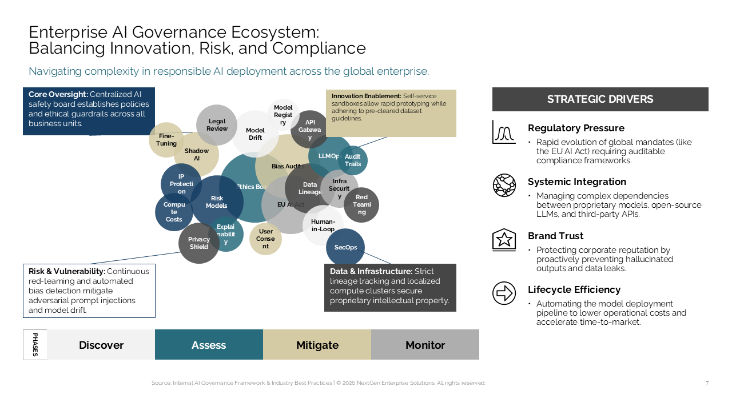Select the Data Lineage bubble
The width and height of the screenshot is (732, 411).
[x=310, y=188]
